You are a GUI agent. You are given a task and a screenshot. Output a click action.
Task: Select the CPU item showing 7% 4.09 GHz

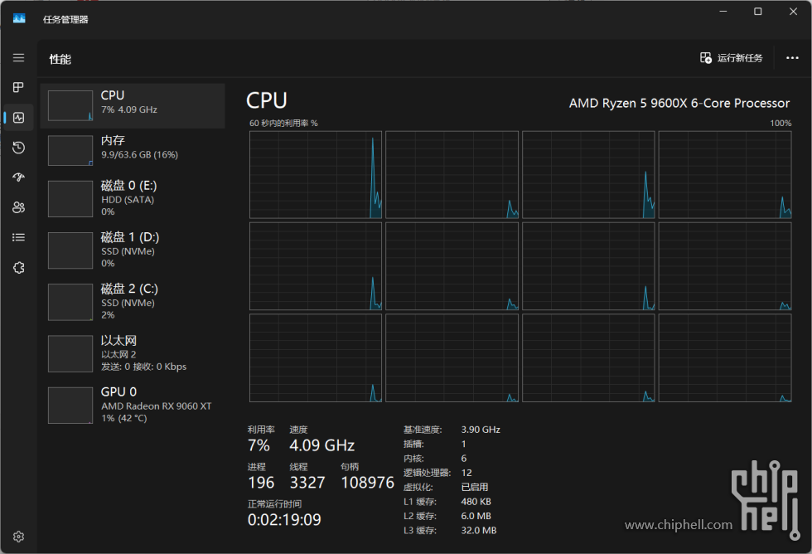click(x=133, y=105)
